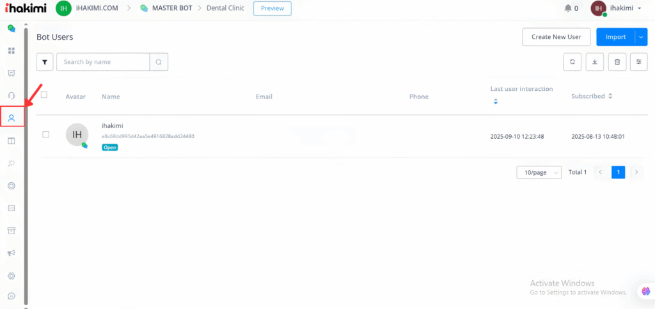Viewport: 655px width, 309px height.
Task: Click the search magnifier icon
Action: (x=159, y=62)
